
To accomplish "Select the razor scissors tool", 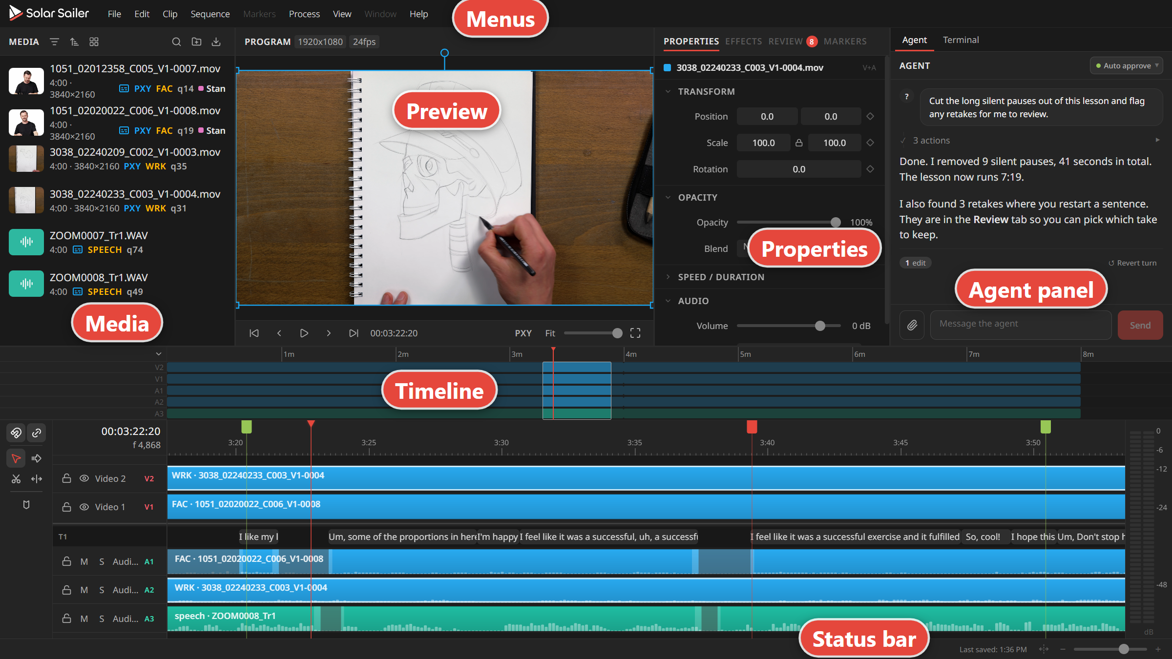I will pyautogui.click(x=16, y=479).
